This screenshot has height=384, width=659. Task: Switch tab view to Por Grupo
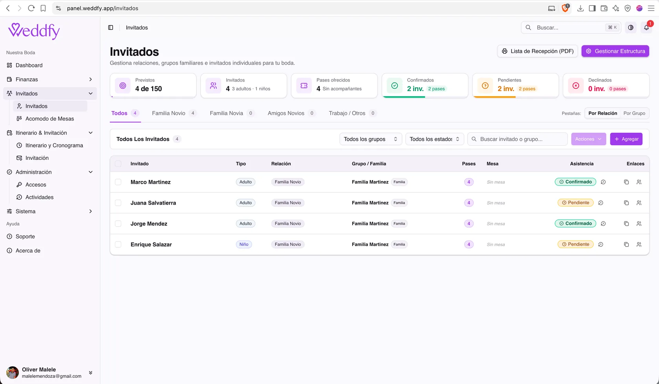point(634,113)
